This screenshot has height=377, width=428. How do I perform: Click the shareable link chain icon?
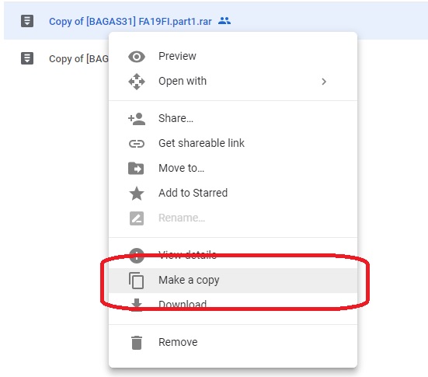(137, 144)
